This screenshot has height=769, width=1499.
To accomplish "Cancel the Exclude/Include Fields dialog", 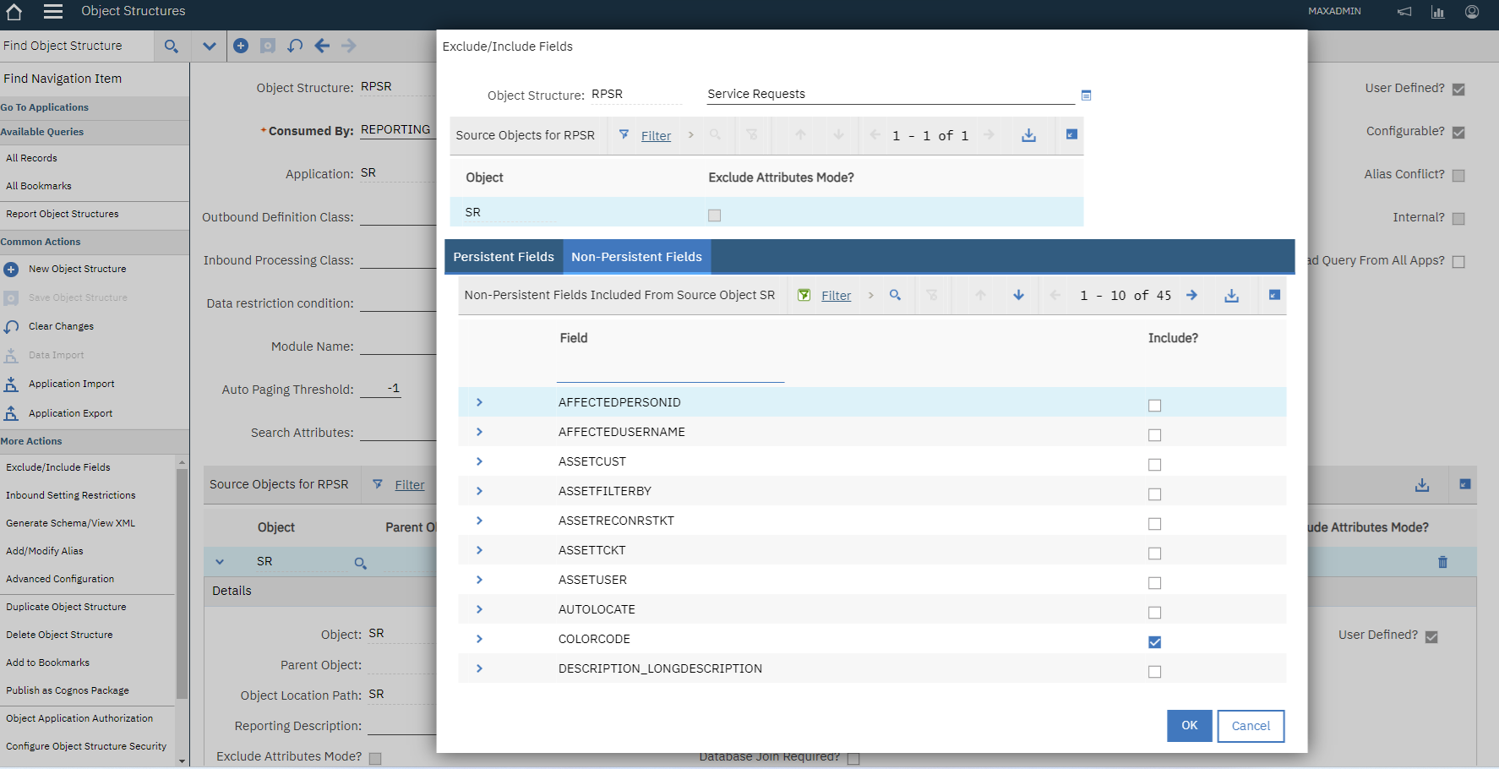I will (x=1250, y=726).
